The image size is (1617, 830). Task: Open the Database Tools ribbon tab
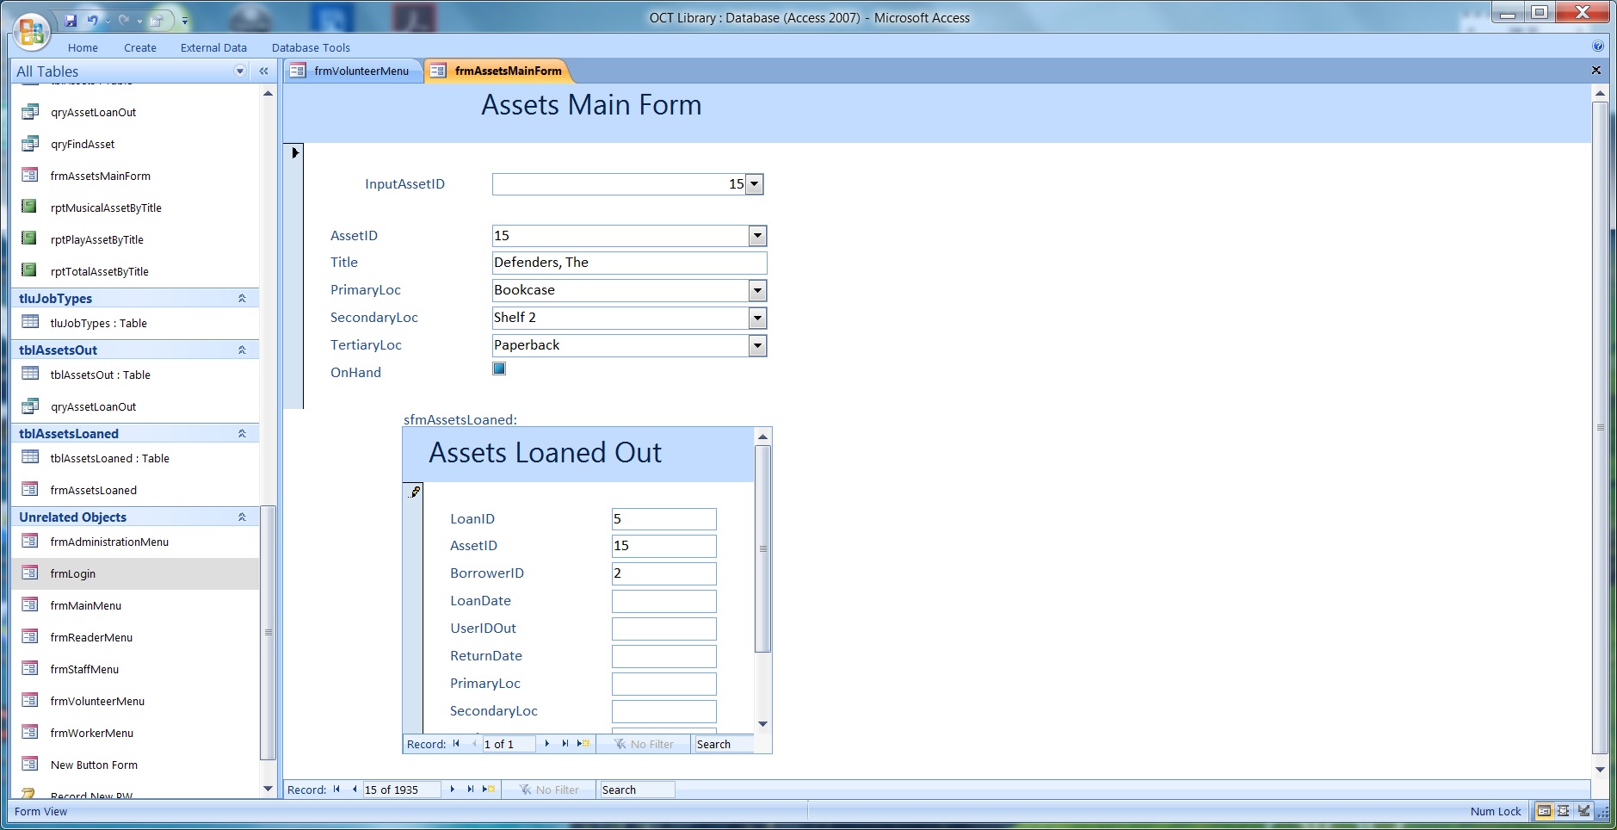(x=311, y=47)
